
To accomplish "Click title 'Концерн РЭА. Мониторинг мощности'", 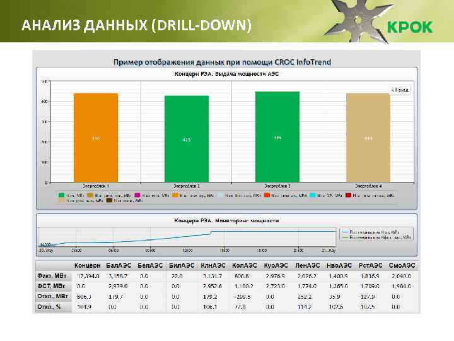I will 226,220.
